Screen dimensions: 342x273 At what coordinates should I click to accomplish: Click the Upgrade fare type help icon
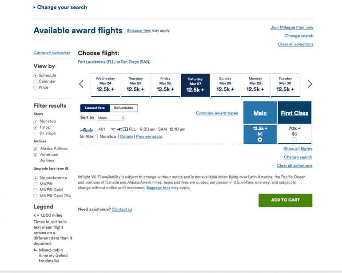point(67,169)
